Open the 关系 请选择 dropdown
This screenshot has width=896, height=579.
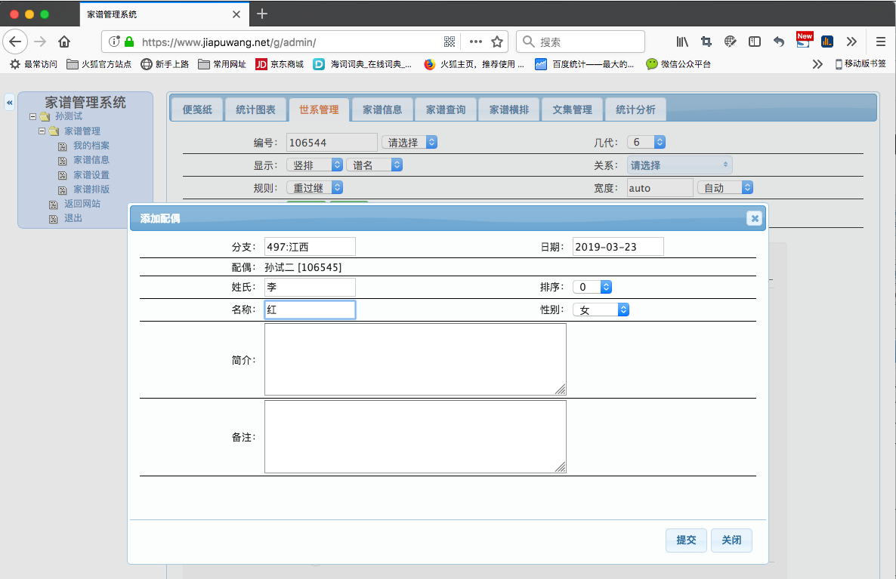tap(679, 165)
